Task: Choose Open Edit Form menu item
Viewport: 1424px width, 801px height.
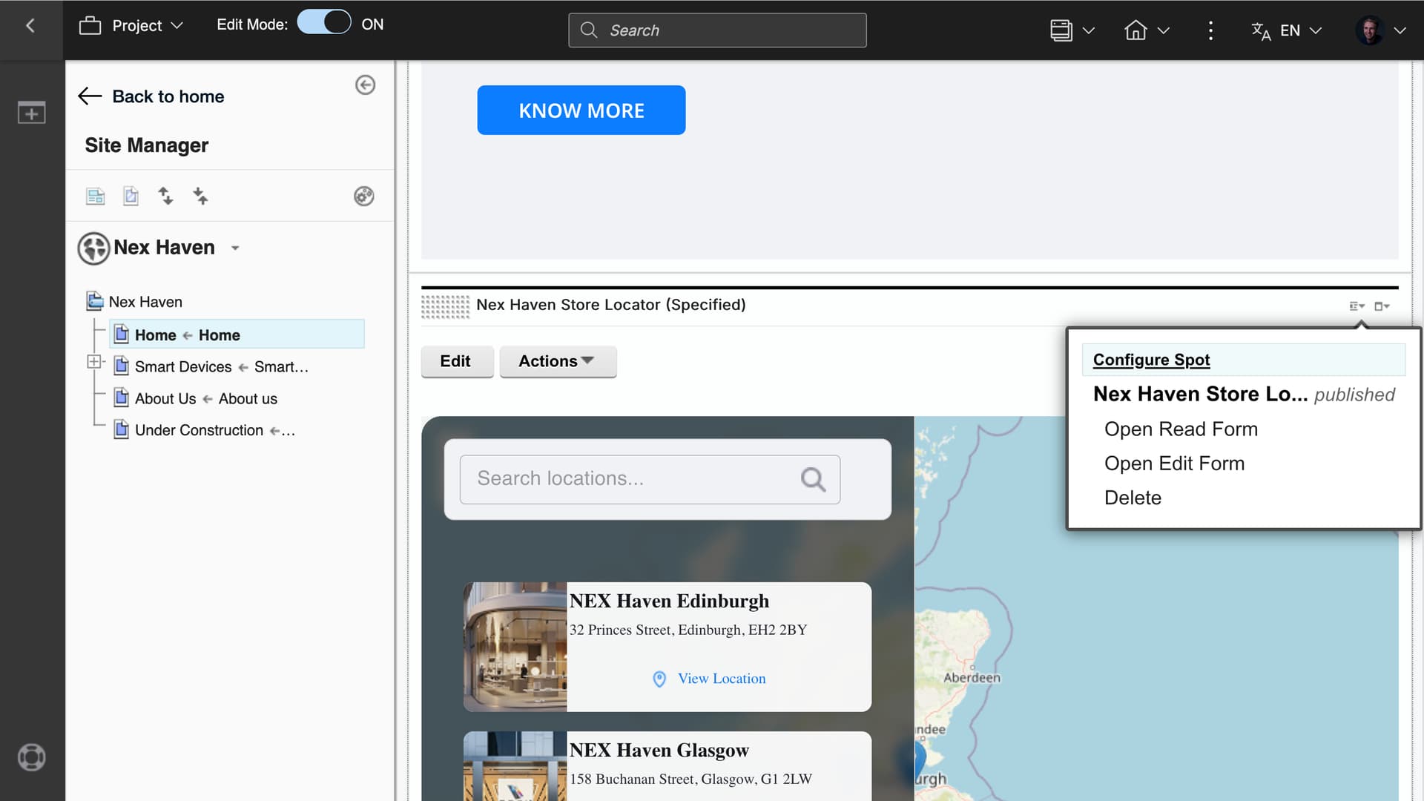Action: 1174,464
